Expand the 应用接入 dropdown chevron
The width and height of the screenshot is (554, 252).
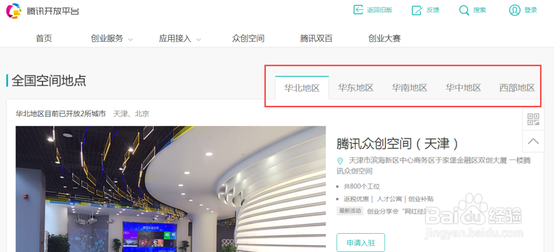[x=198, y=39]
